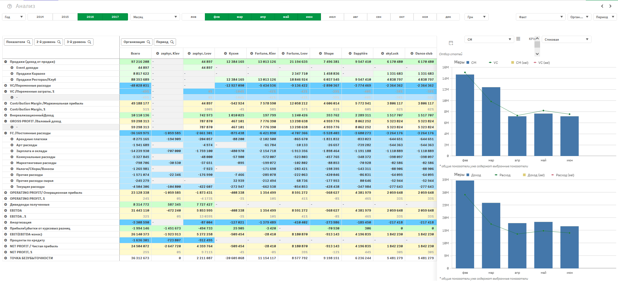Screen dimensions: 618x283
Task: Click the help question mark icon
Action: pos(9,6)
